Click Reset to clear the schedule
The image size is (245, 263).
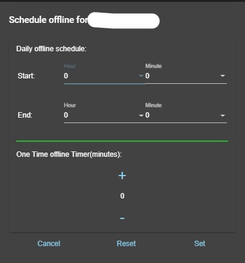(x=126, y=244)
